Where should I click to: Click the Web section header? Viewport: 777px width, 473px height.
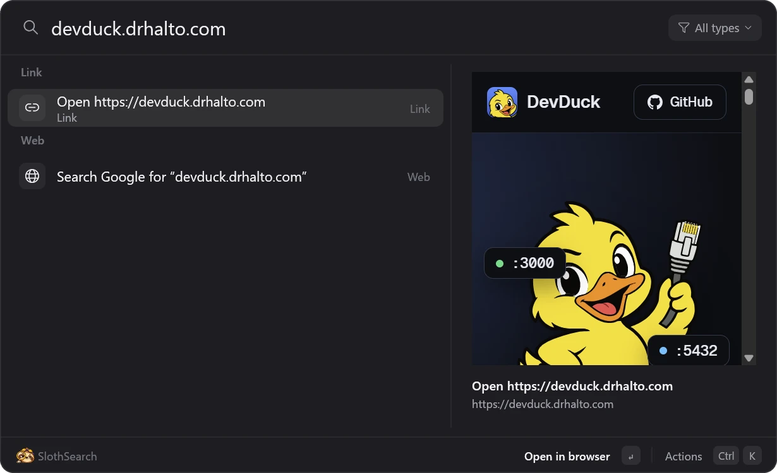coord(32,141)
